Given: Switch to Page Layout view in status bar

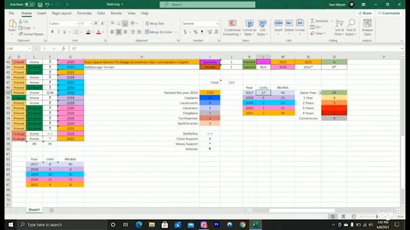Looking at the screenshot, I should (x=343, y=217).
